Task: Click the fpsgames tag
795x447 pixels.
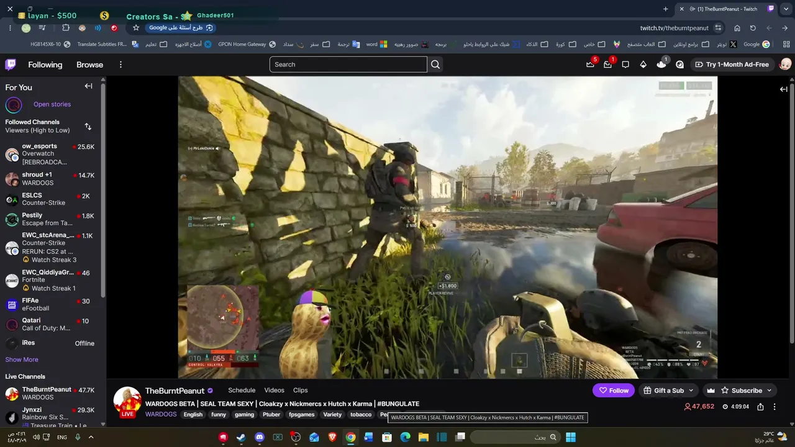Action: click(x=302, y=415)
